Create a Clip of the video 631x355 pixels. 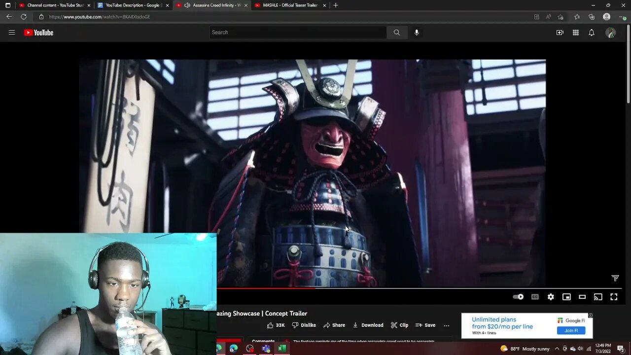click(399, 325)
